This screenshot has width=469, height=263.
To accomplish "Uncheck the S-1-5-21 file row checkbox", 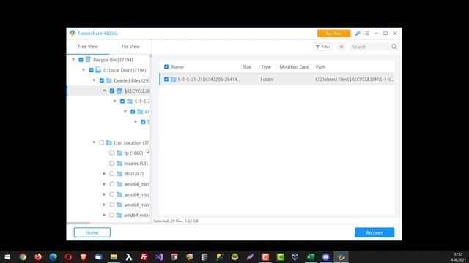I will [166, 80].
